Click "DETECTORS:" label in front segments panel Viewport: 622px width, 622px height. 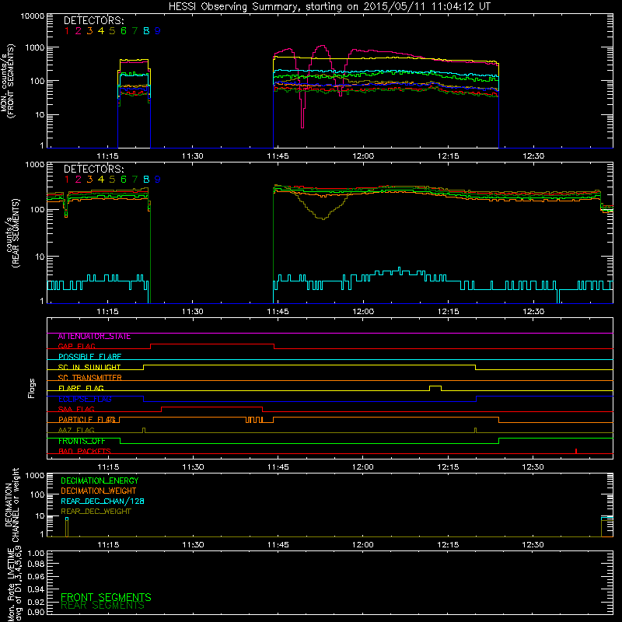pyautogui.click(x=93, y=20)
